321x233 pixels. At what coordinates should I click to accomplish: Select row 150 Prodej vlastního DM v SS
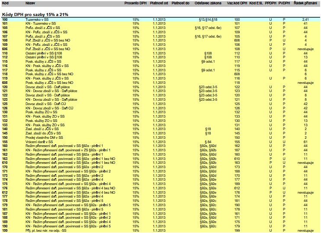tap(43, 137)
